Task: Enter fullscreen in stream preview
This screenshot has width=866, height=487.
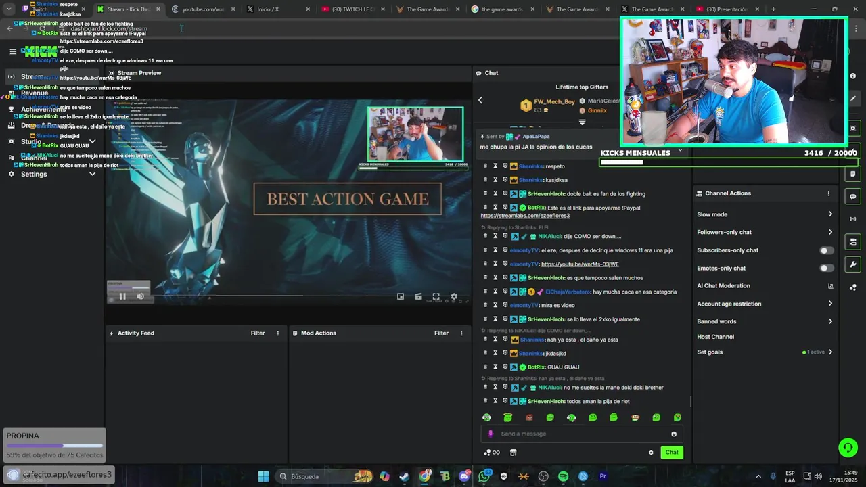Action: pyautogui.click(x=436, y=296)
